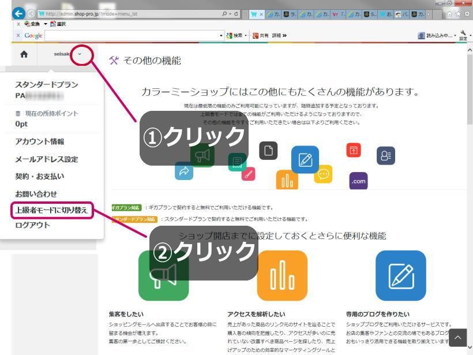
Task: Open the navy contact list feature icon
Action: coord(385,155)
